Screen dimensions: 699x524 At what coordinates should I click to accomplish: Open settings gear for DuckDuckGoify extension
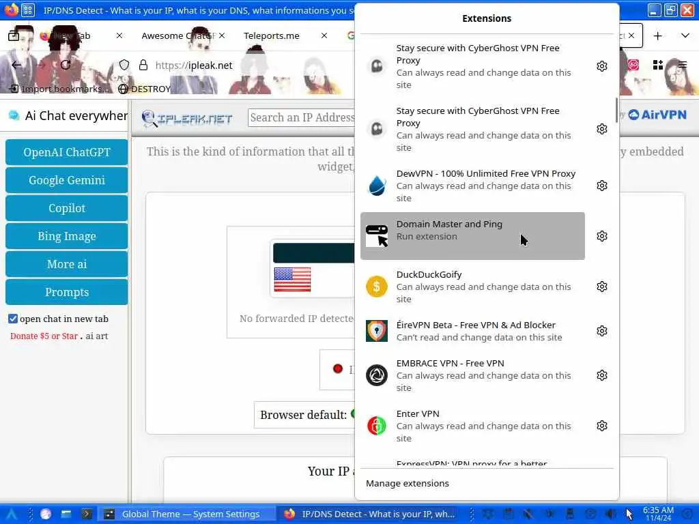point(602,286)
